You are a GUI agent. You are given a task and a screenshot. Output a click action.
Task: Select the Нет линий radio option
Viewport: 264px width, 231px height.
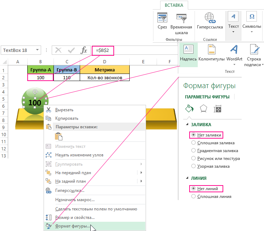[193, 189]
